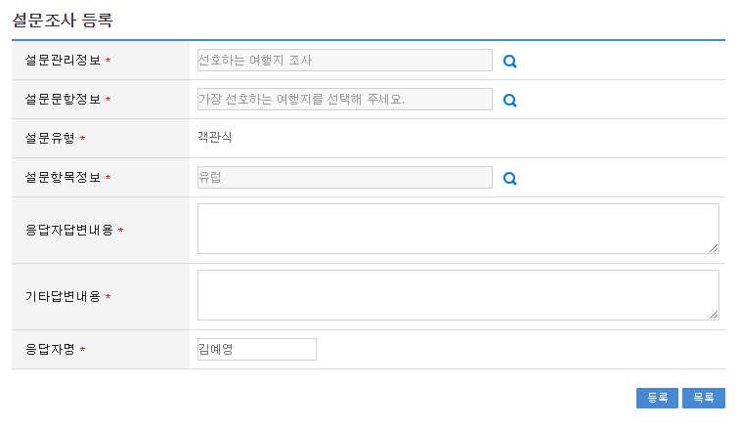Grab the 응답자답변내용 textarea resize handle
Screen dimensions: 740x428
click(x=714, y=248)
